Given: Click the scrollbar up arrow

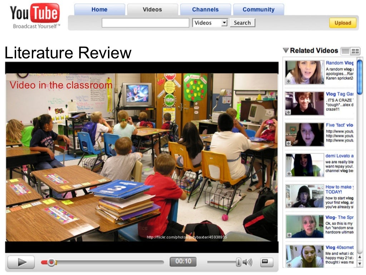Looking at the screenshot, I should point(360,257).
